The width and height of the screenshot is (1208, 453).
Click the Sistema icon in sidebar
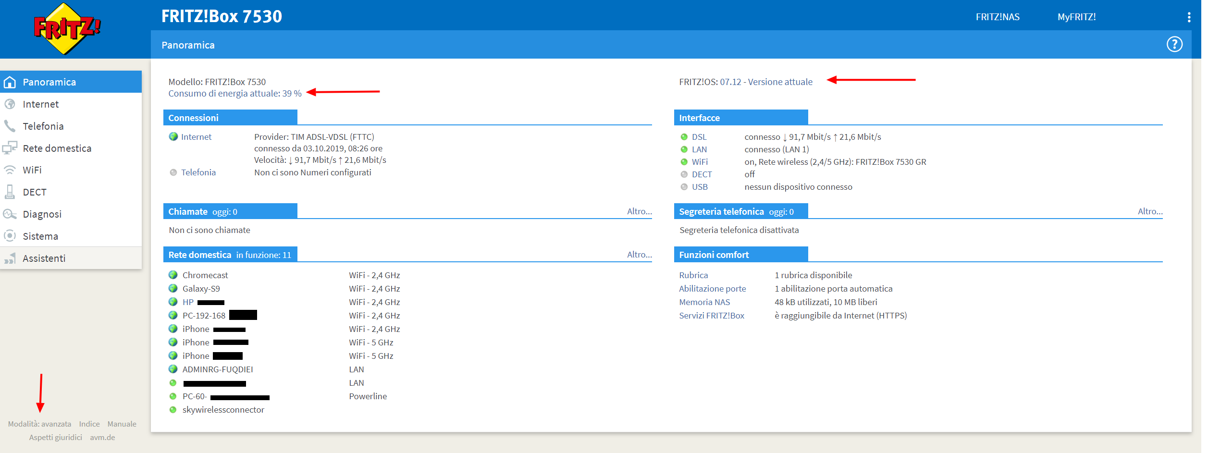click(x=10, y=236)
